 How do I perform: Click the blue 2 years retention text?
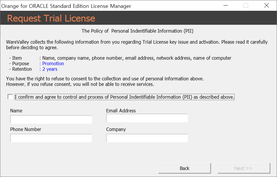point(50,69)
